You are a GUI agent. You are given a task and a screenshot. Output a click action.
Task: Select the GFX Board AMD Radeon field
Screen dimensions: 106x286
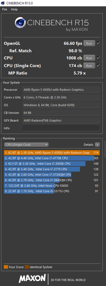click(61, 120)
